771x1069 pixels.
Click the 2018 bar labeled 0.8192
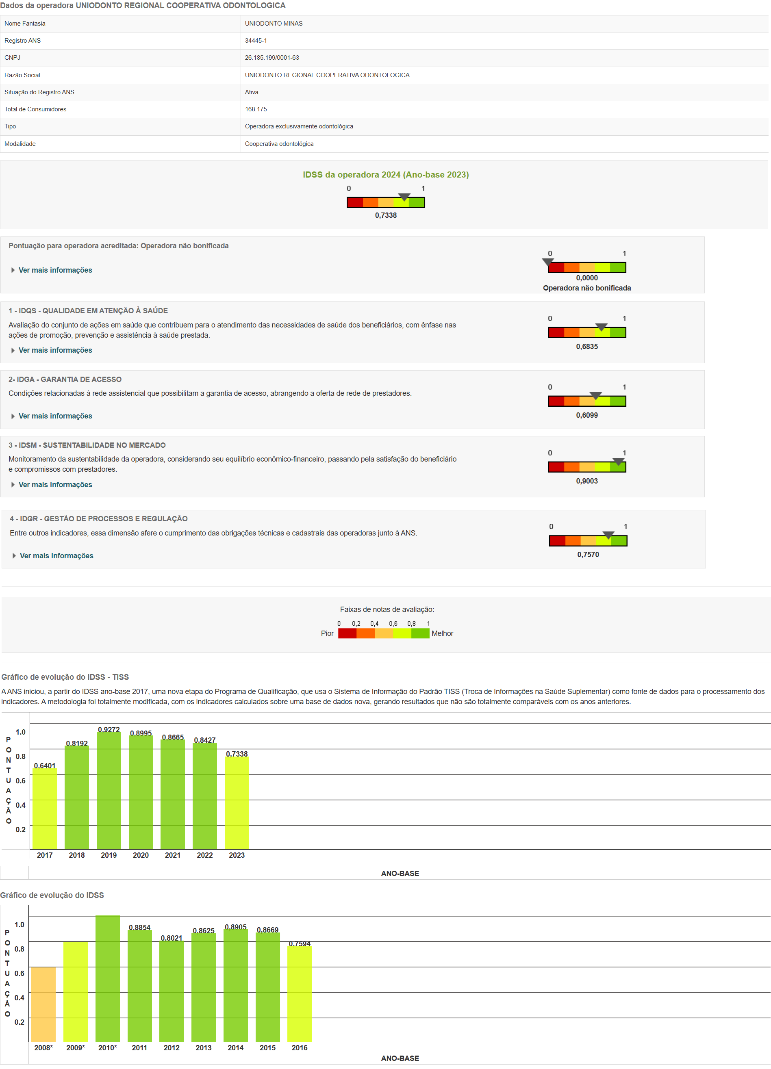coord(77,798)
